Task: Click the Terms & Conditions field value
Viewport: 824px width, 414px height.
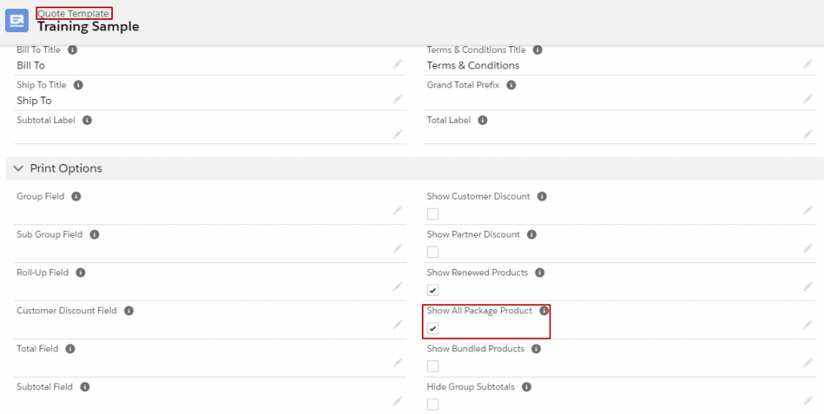Action: [473, 65]
